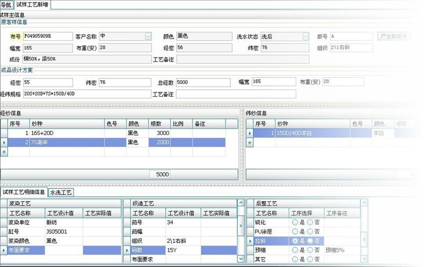Click the 纱种 column header in warp grid
This screenshot has height=267, width=424.
coord(66,124)
